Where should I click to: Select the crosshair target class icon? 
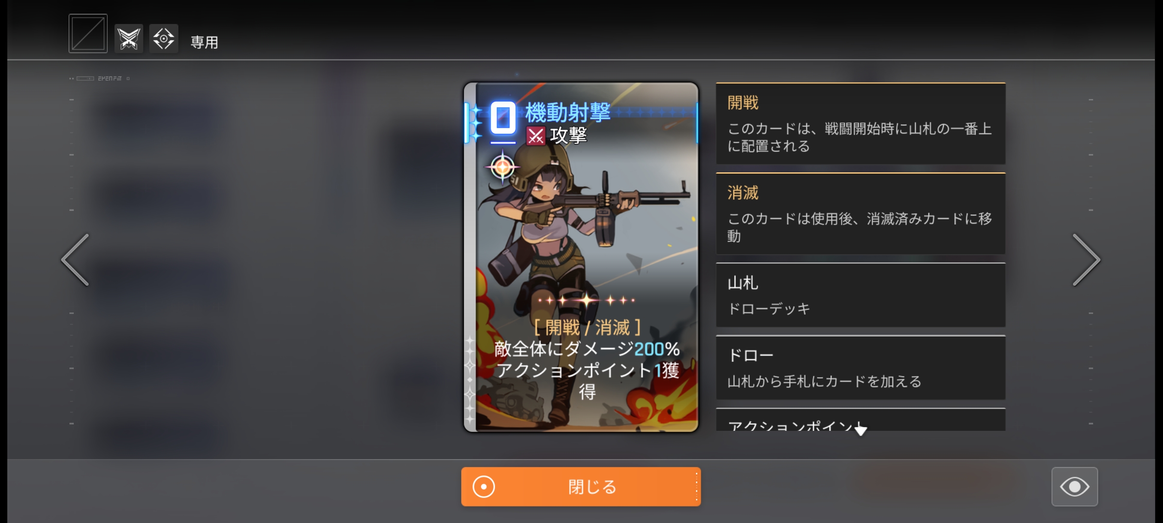[x=164, y=38]
